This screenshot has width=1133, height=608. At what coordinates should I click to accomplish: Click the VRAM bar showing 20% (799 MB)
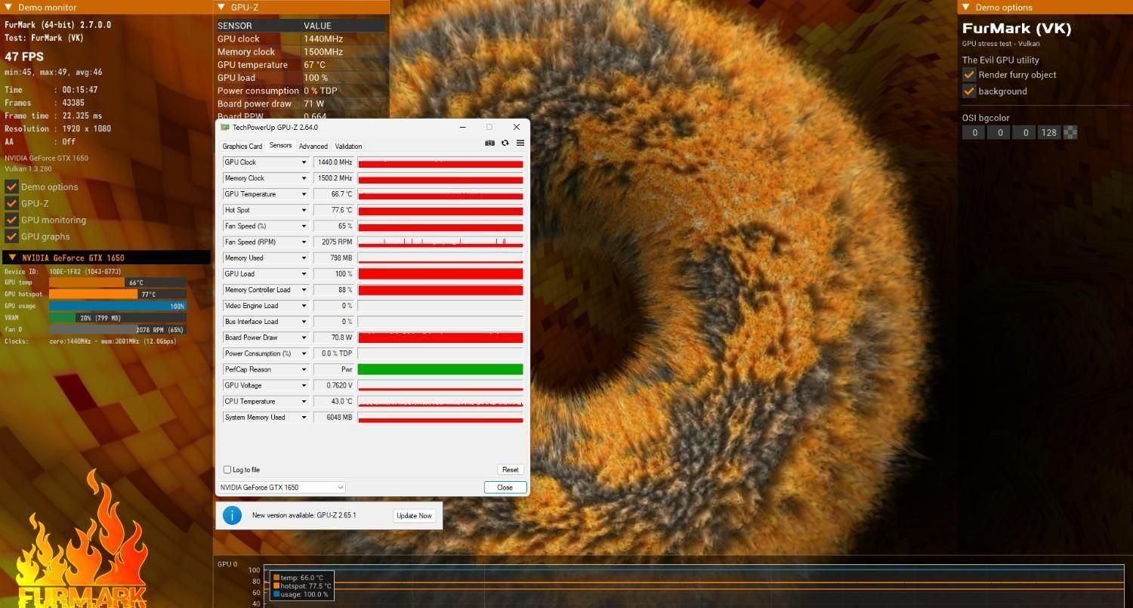(117, 318)
